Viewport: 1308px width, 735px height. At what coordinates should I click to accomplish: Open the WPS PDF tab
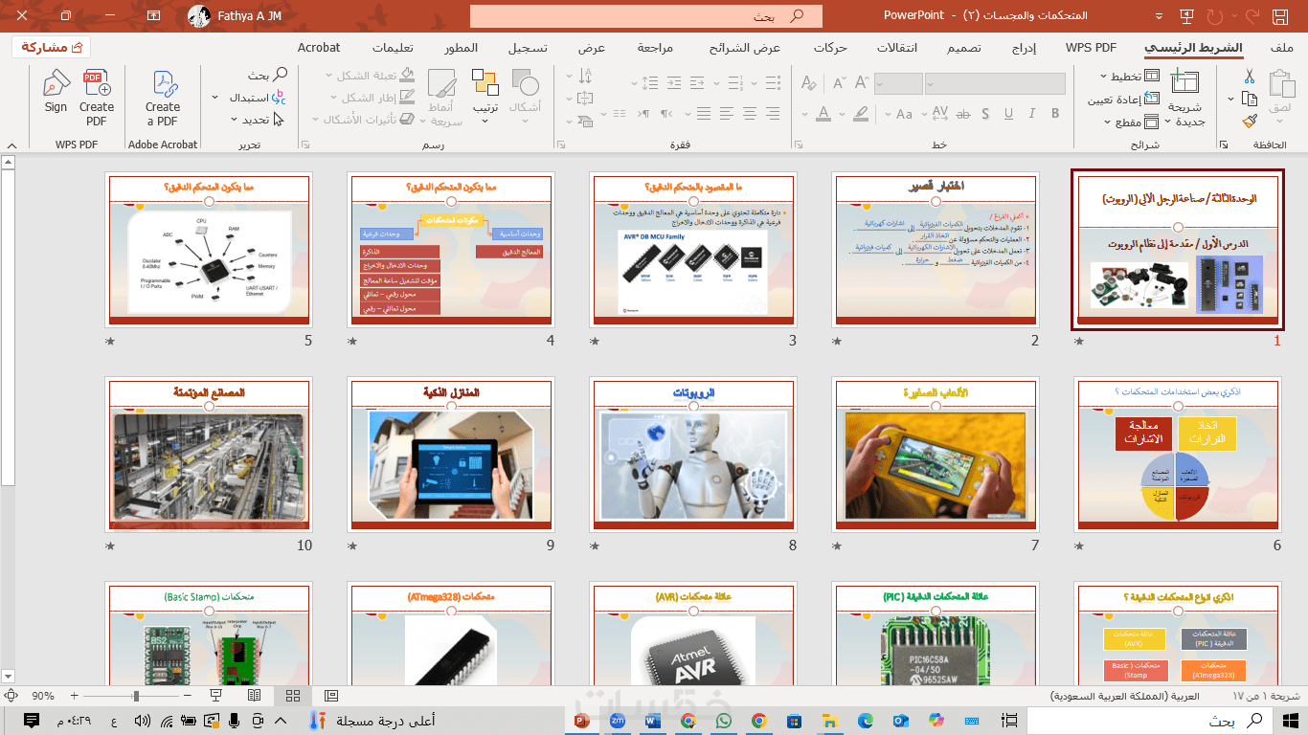[1092, 48]
